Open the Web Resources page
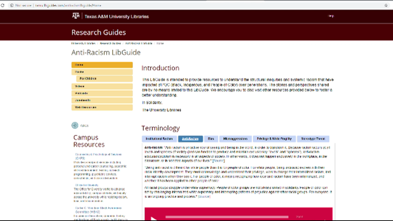The width and height of the screenshot is (393, 221). point(102,107)
